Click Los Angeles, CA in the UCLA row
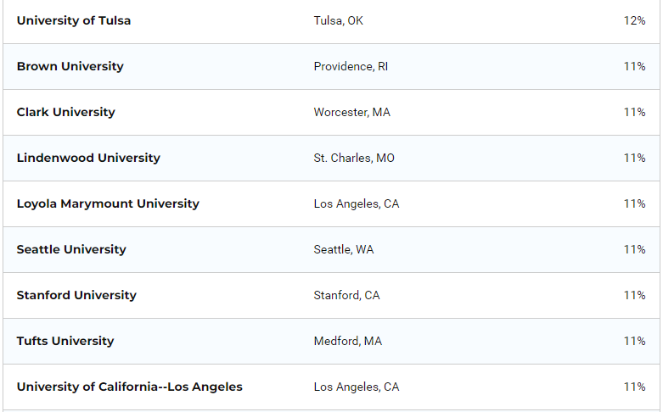Screen dimensions: 663x412 (x=356, y=387)
